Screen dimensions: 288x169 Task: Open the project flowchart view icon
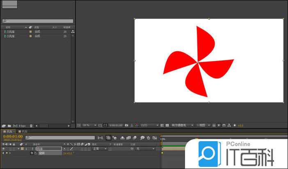click(73, 32)
